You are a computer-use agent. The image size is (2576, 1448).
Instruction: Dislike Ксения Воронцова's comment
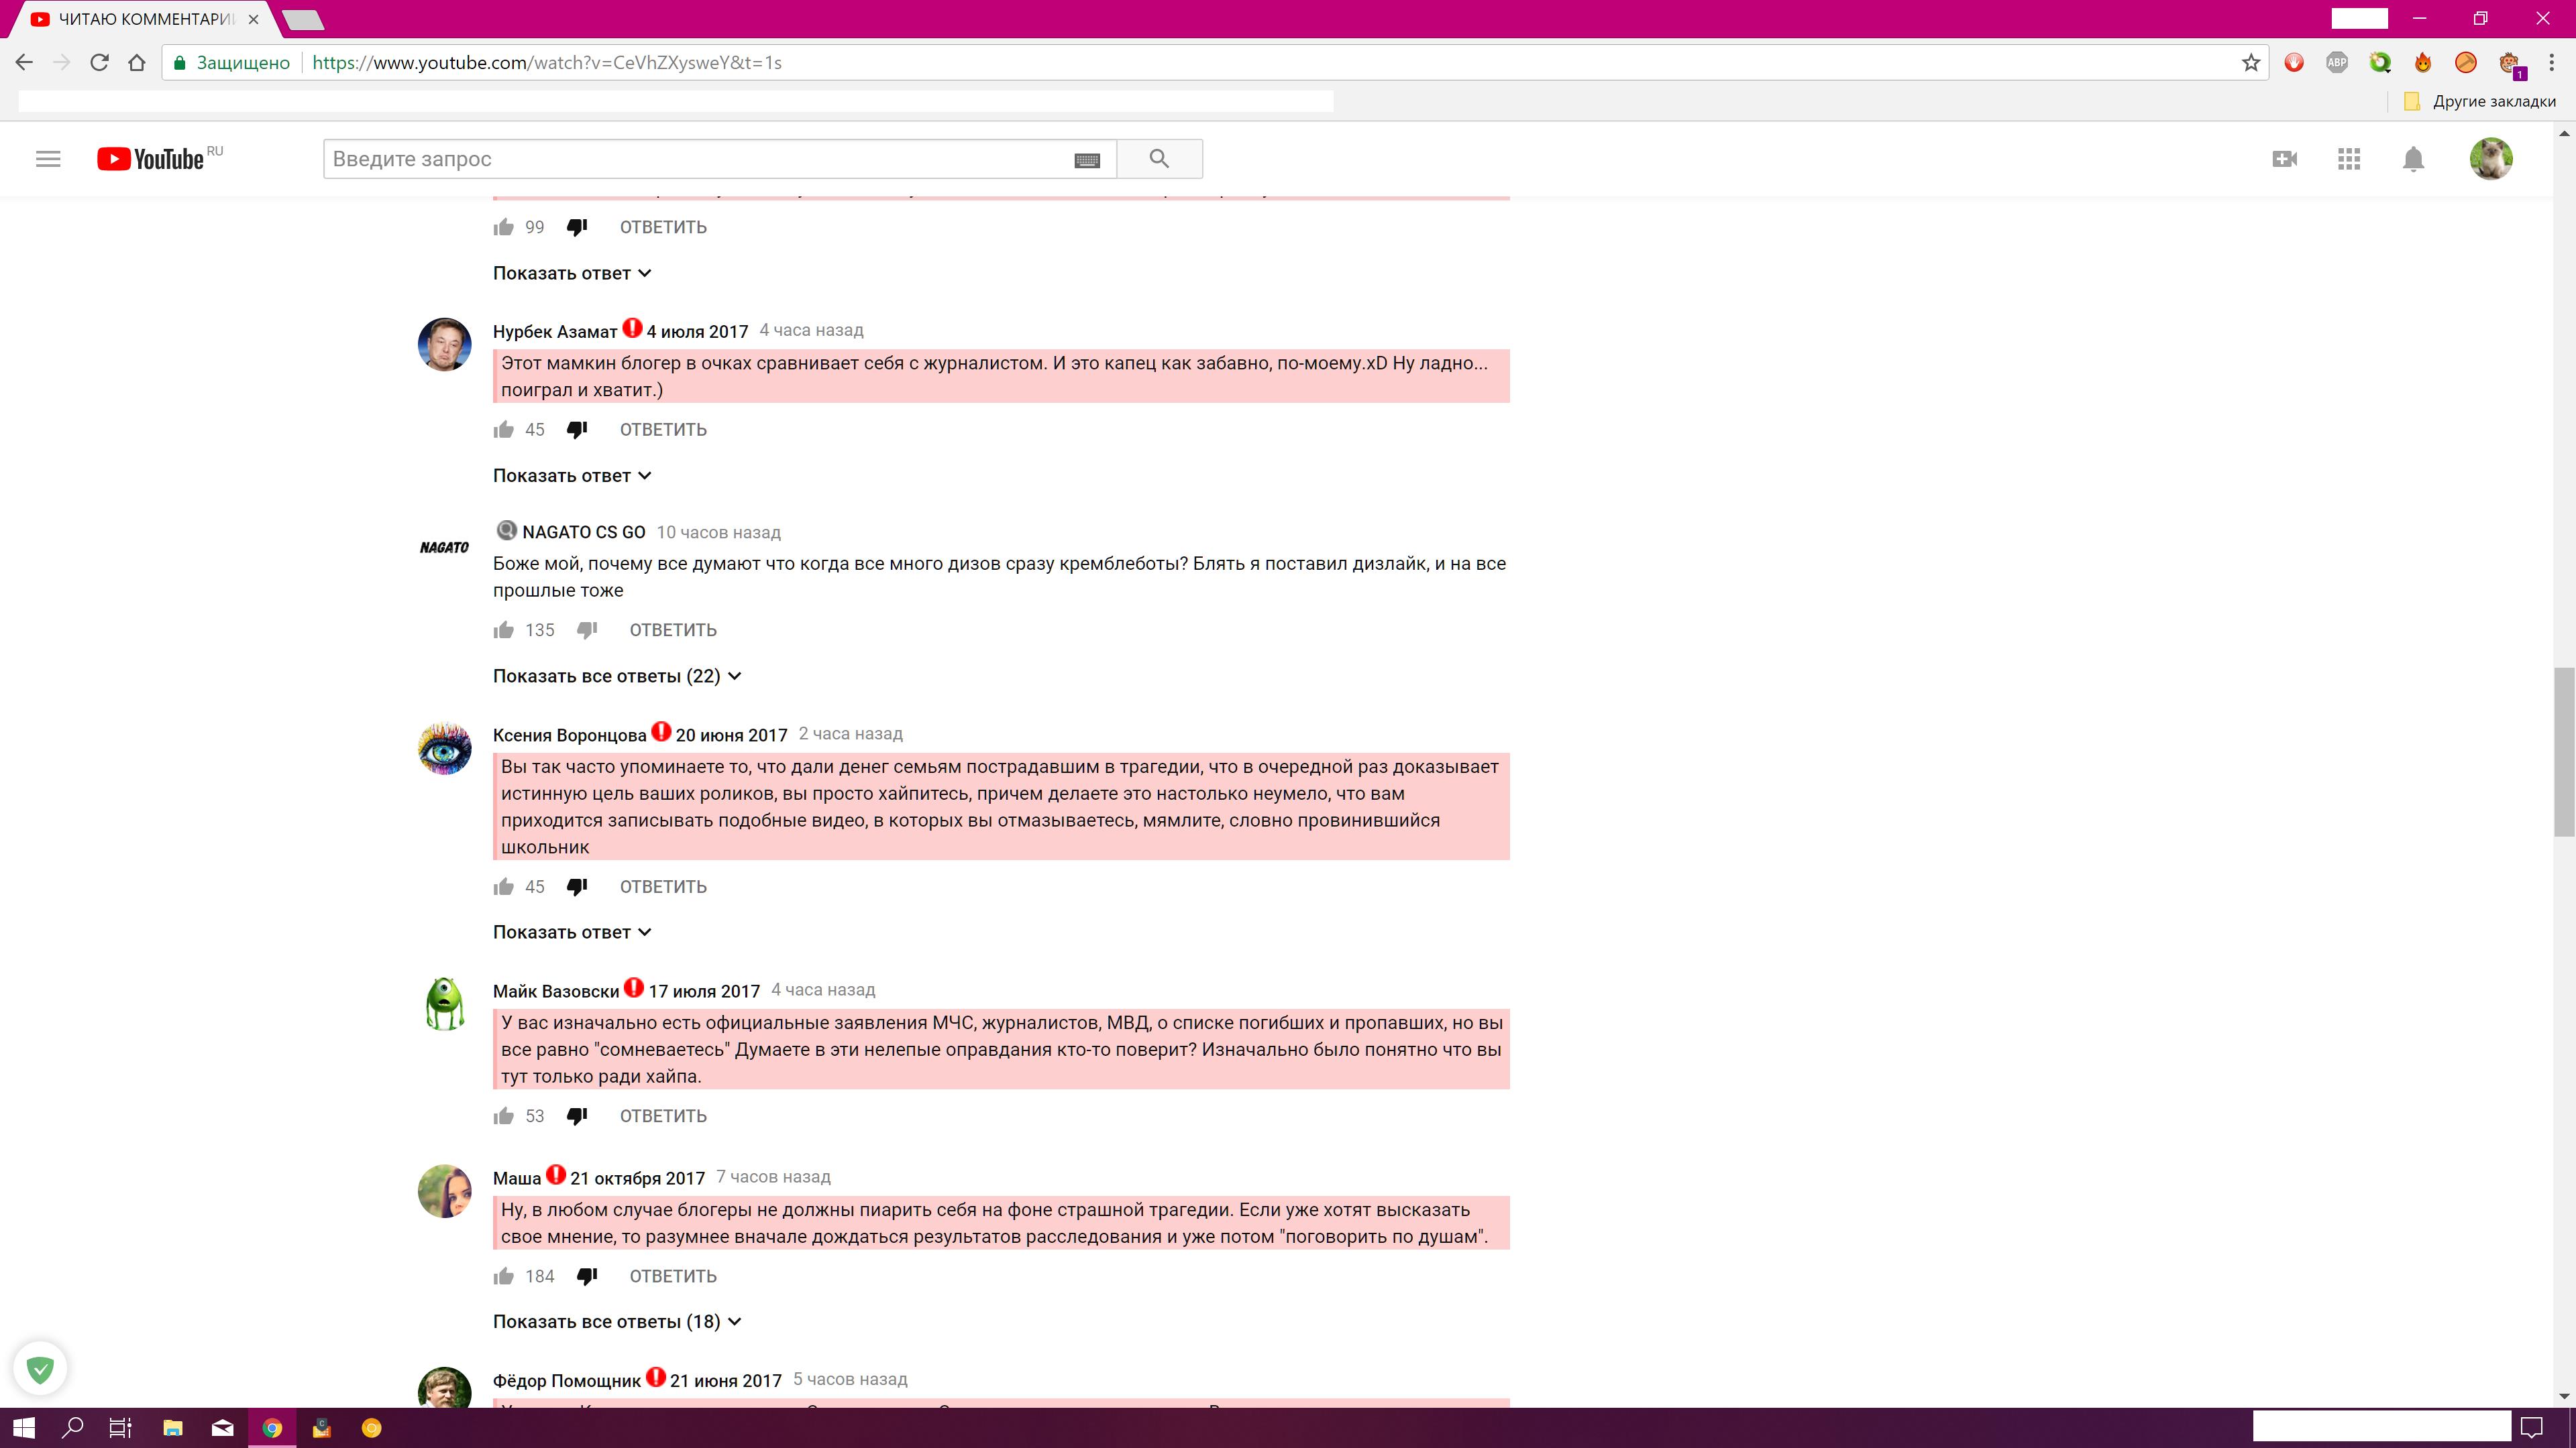(x=577, y=888)
